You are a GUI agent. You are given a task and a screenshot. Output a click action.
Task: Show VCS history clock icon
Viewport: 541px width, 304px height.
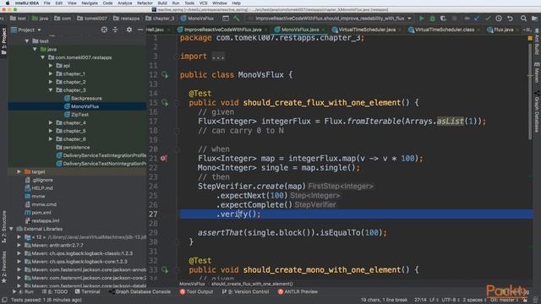[x=499, y=19]
